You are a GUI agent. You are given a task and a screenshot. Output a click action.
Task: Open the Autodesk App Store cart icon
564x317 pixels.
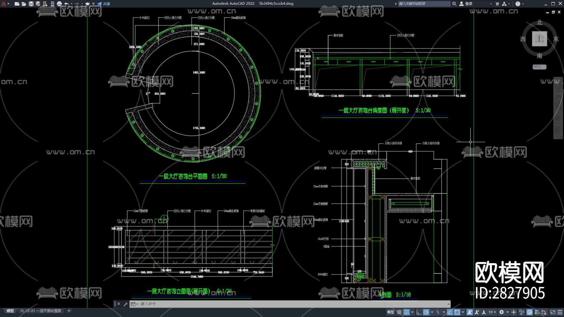point(497,4)
